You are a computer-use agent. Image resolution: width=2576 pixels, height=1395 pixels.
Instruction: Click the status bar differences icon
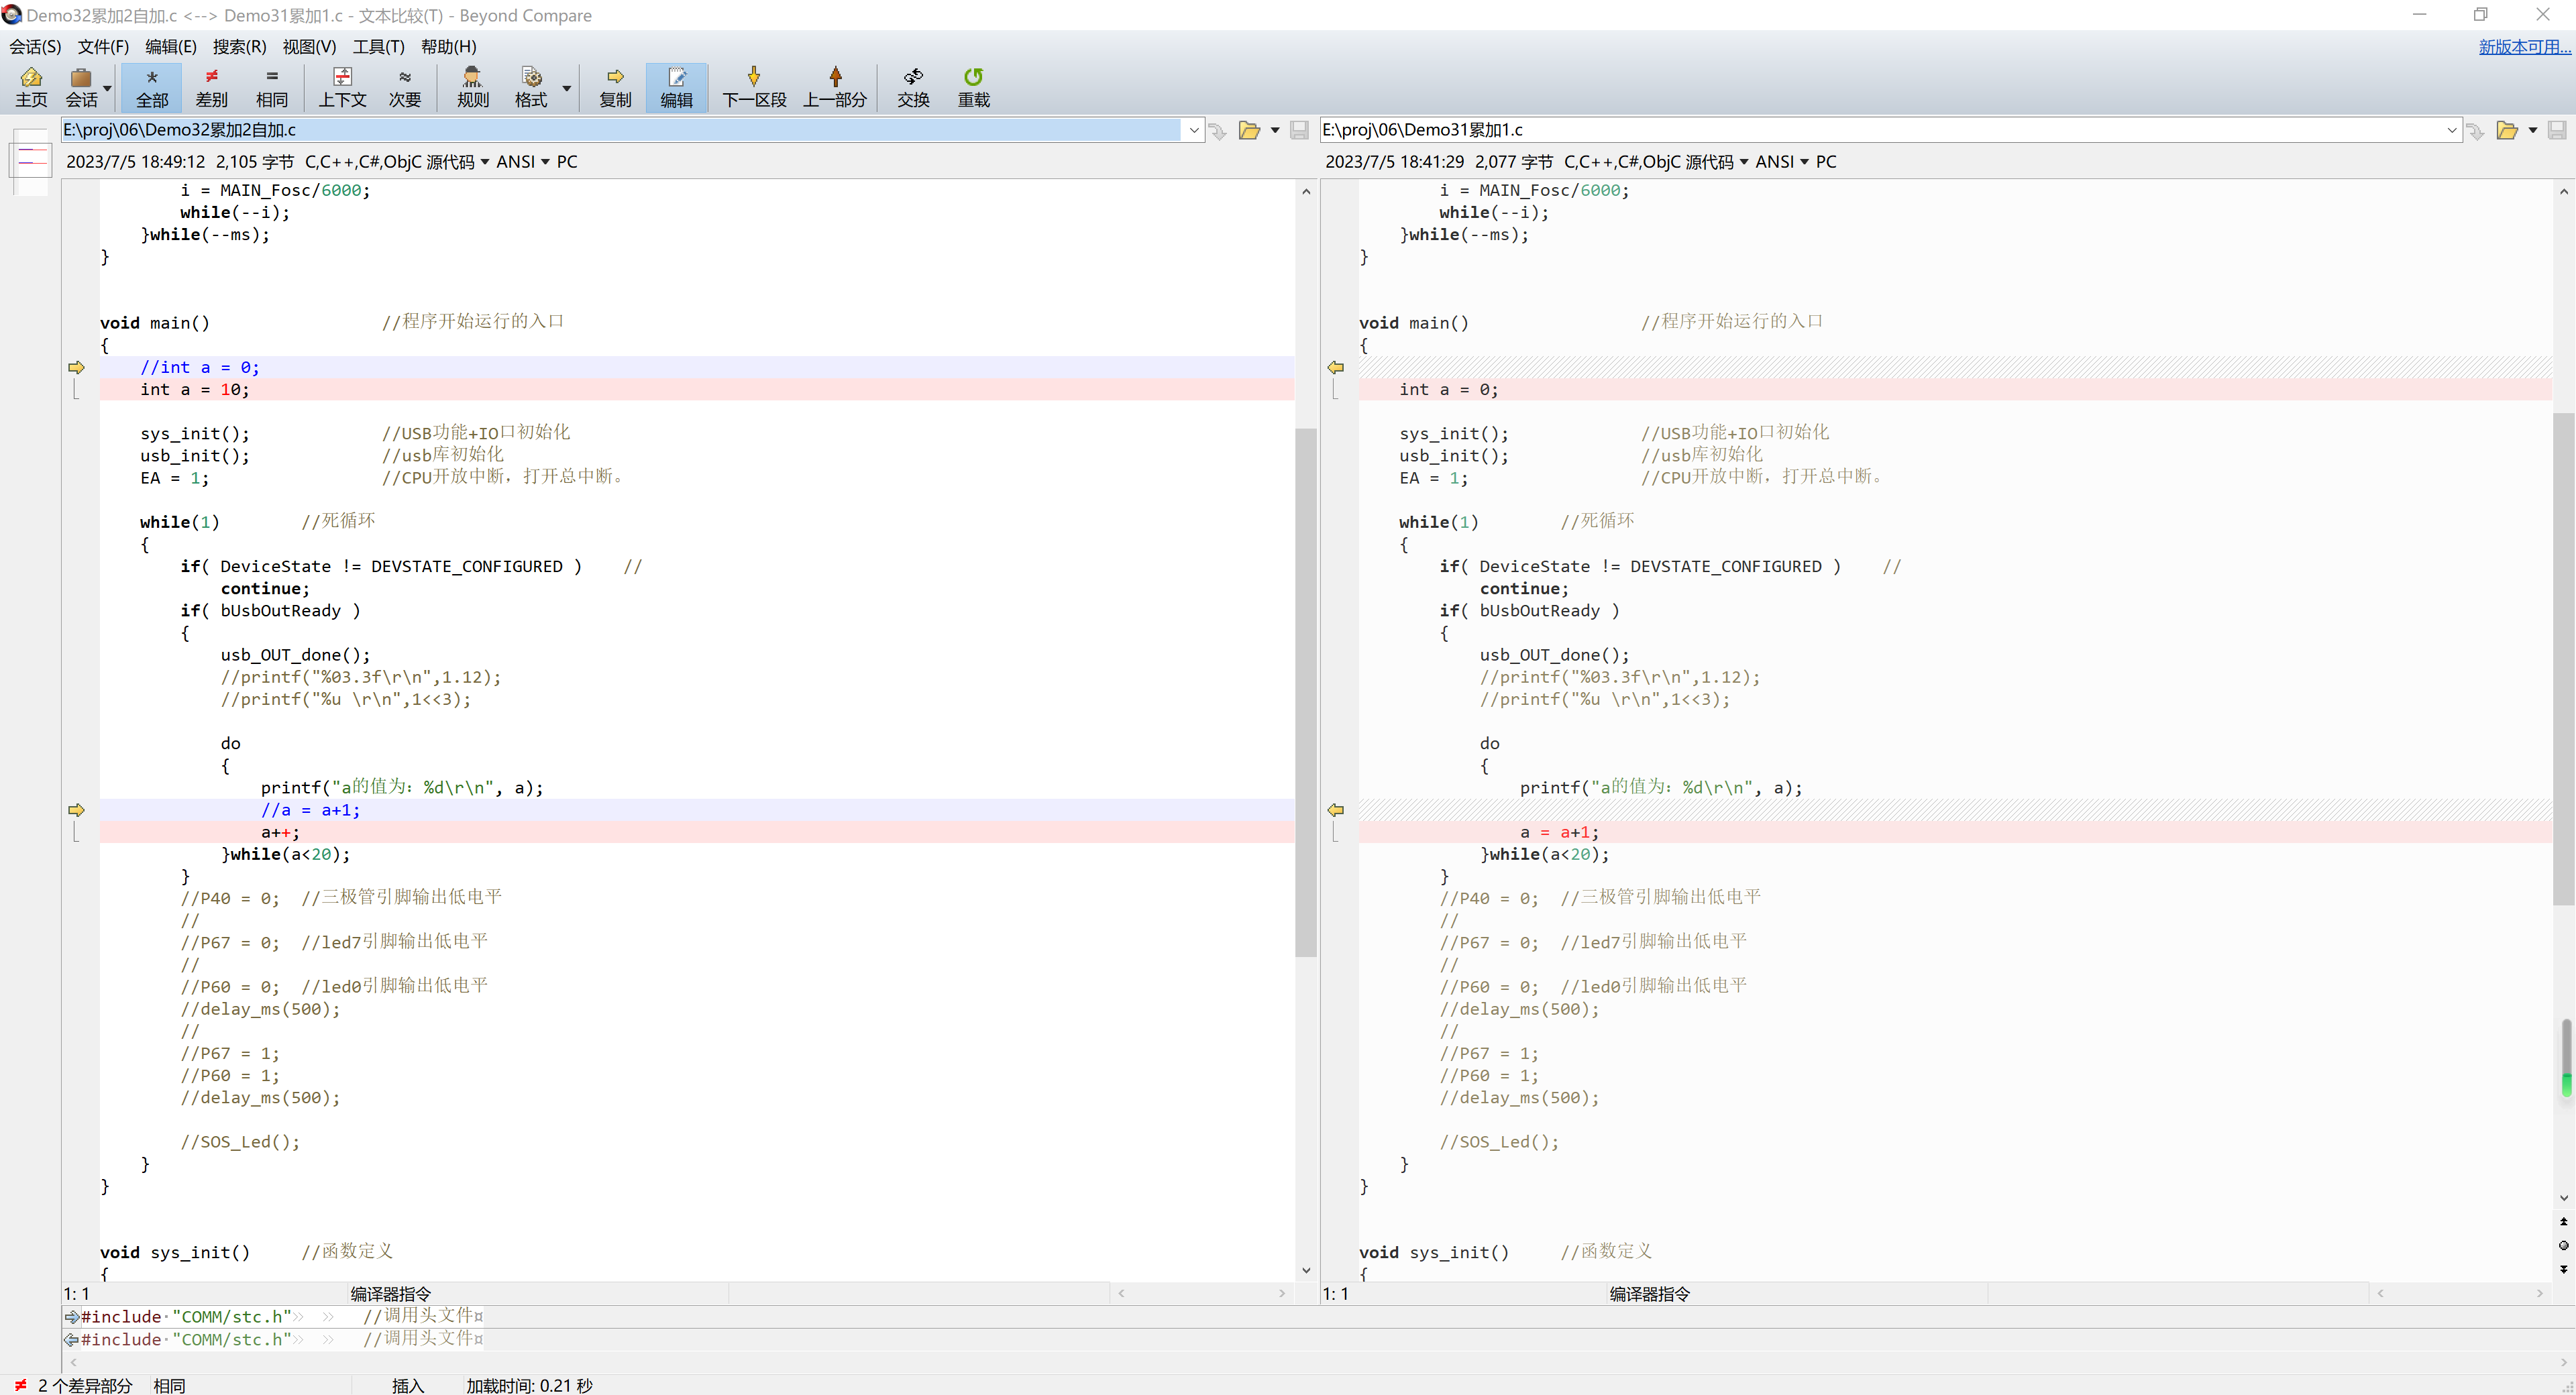tap(20, 1385)
